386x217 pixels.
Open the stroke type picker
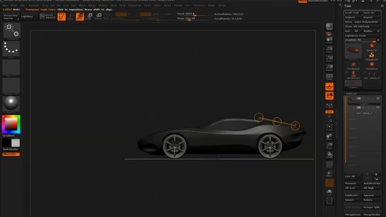pos(11,48)
